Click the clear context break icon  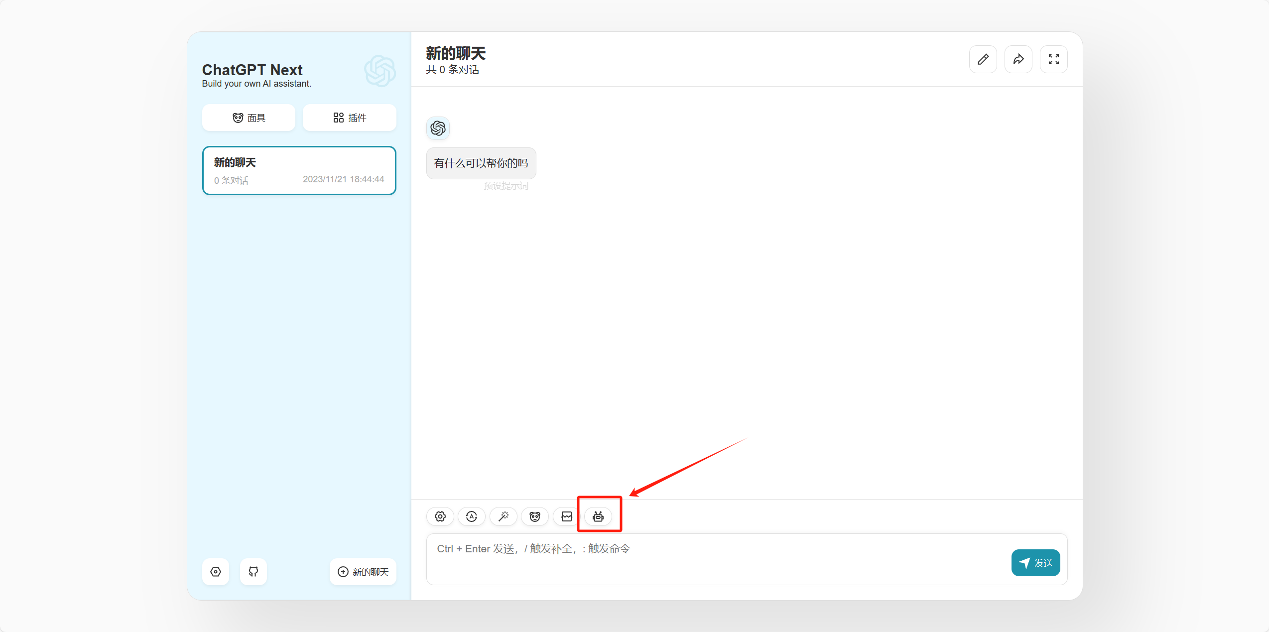click(567, 516)
